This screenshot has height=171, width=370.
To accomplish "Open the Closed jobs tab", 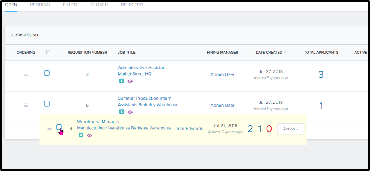I will tap(99, 5).
